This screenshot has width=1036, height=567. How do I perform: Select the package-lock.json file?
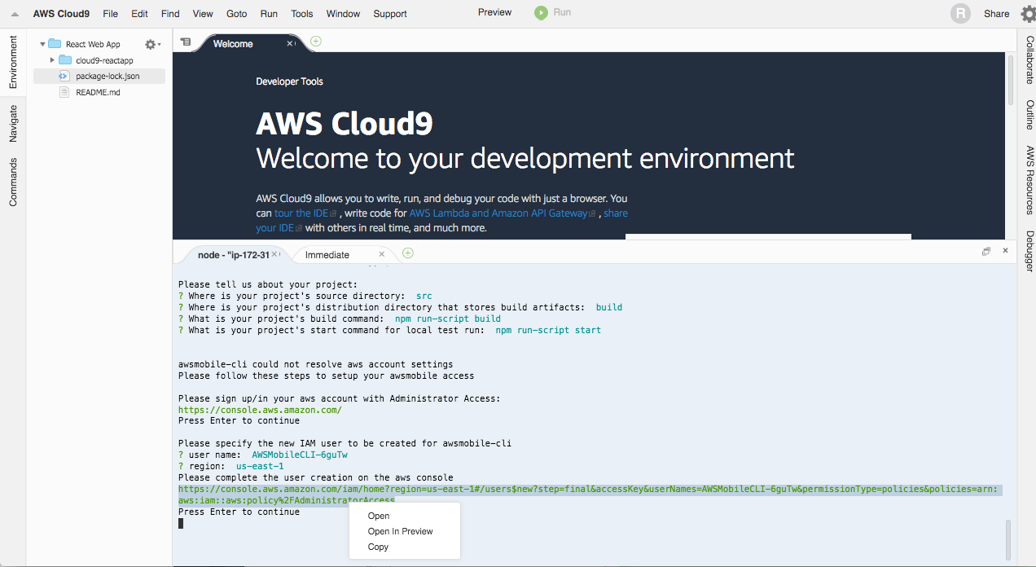108,76
